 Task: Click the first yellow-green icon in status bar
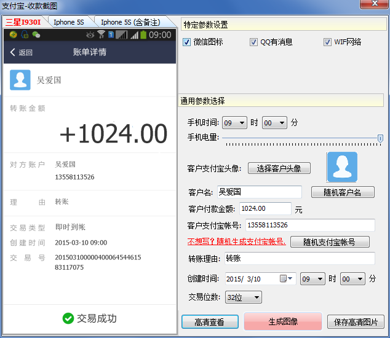click(x=13, y=34)
